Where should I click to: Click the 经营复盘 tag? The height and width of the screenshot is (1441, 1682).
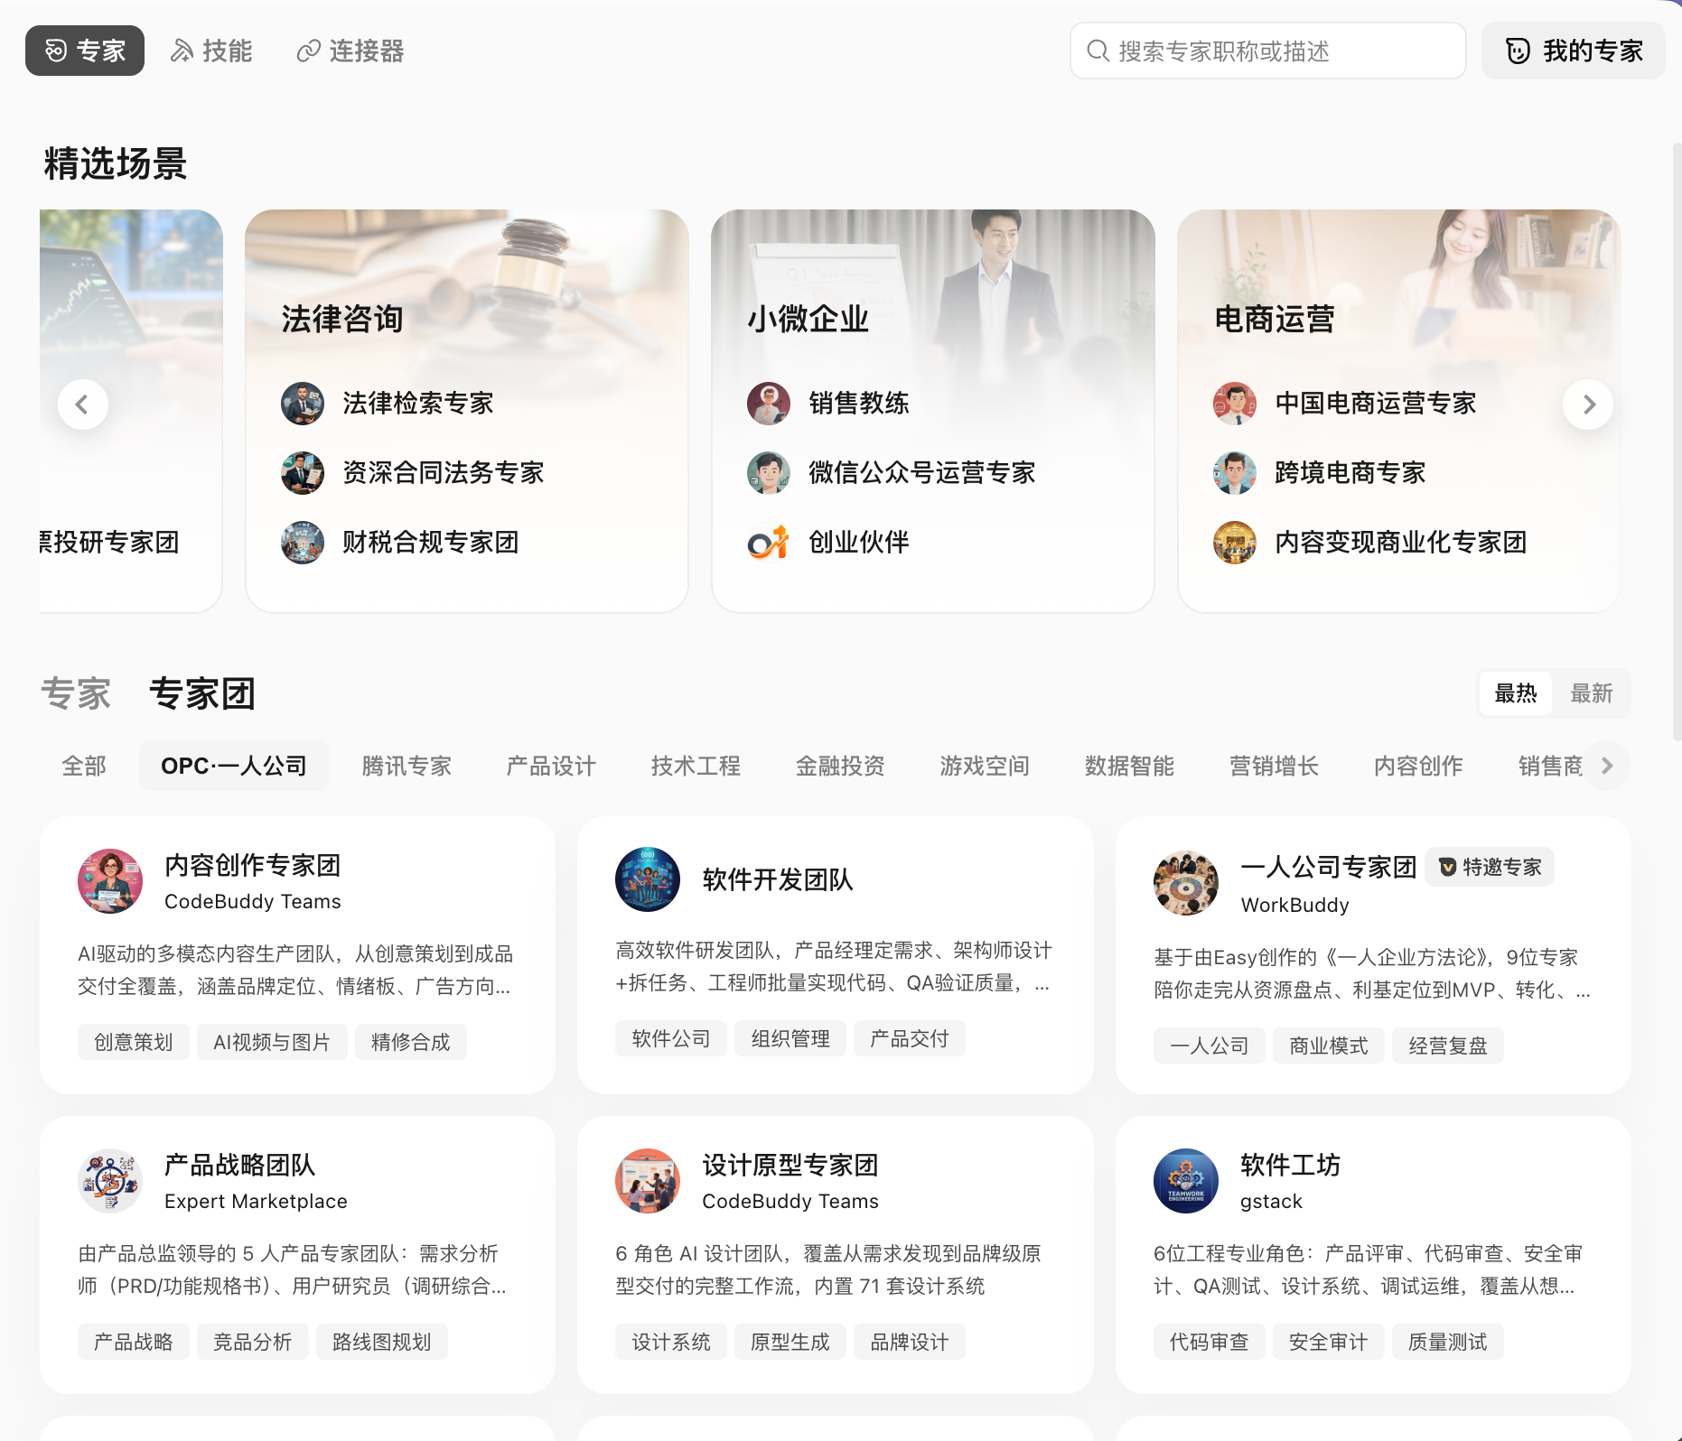tap(1448, 1046)
